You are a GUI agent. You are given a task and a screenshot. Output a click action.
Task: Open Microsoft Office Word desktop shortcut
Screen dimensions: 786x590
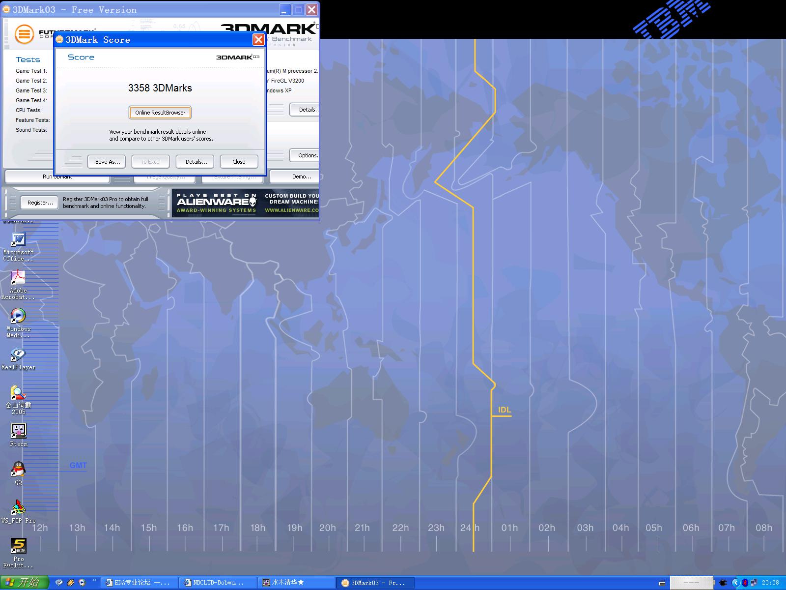[x=18, y=240]
